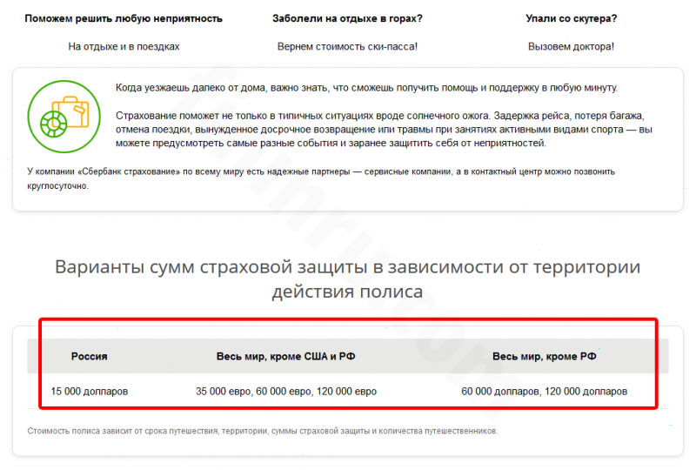
Task: Click footnote "Стоимость полиса зависит от срока"
Action: pyautogui.click(x=263, y=431)
